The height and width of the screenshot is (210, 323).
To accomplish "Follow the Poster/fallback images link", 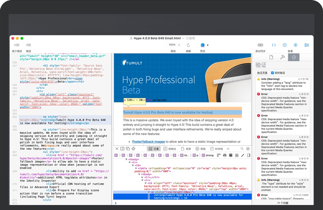I will (x=148, y=142).
